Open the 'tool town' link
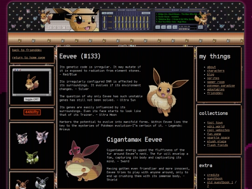The height and width of the screenshot is (189, 252). click(x=215, y=123)
